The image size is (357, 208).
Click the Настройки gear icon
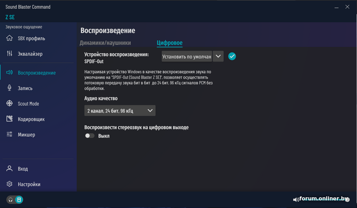click(9, 184)
